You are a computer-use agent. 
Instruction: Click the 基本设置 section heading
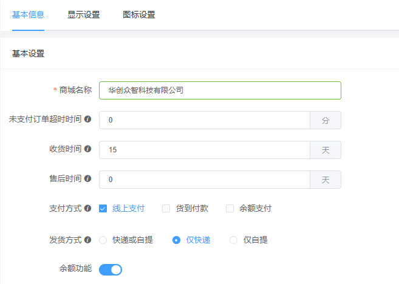click(x=29, y=53)
